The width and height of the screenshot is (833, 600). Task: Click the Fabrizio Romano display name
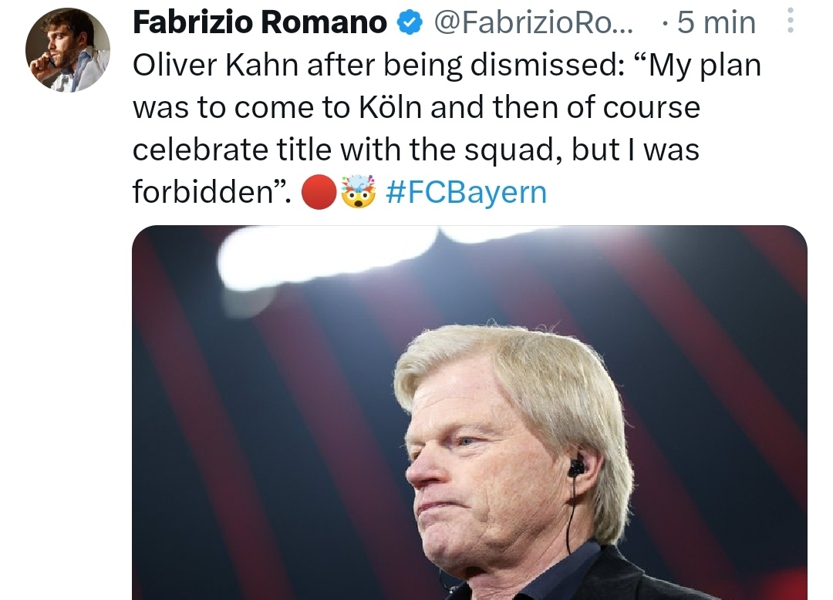point(260,24)
